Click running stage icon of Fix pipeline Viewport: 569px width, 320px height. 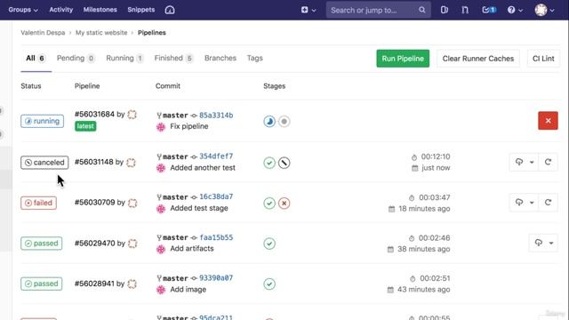point(269,122)
